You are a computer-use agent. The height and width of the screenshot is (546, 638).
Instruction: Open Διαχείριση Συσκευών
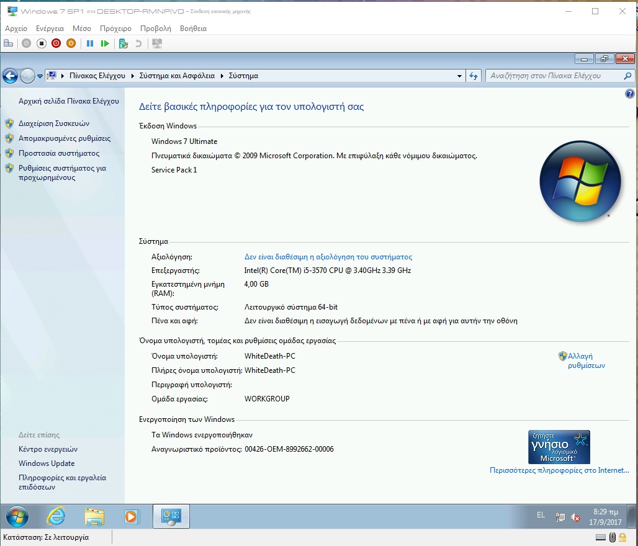[54, 123]
